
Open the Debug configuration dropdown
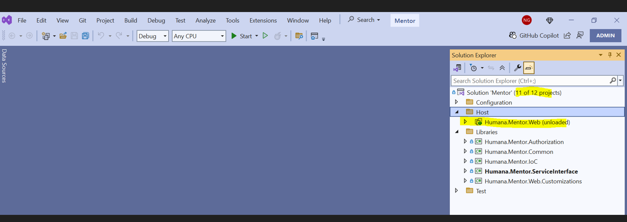(153, 36)
